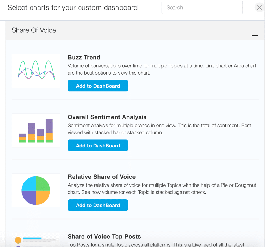Screen dimensions: 265x247
Task: Click the Share Of Voice section header
Action: pos(135,30)
